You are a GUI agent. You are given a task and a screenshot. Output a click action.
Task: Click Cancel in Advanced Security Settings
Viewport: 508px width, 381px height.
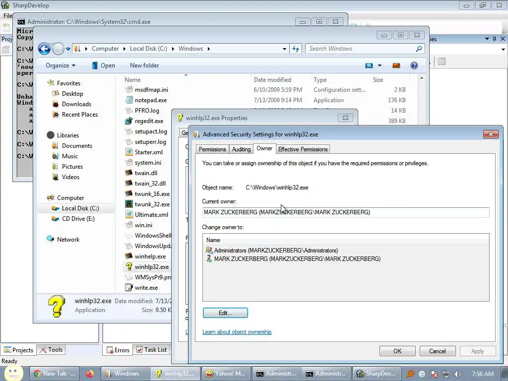438,351
